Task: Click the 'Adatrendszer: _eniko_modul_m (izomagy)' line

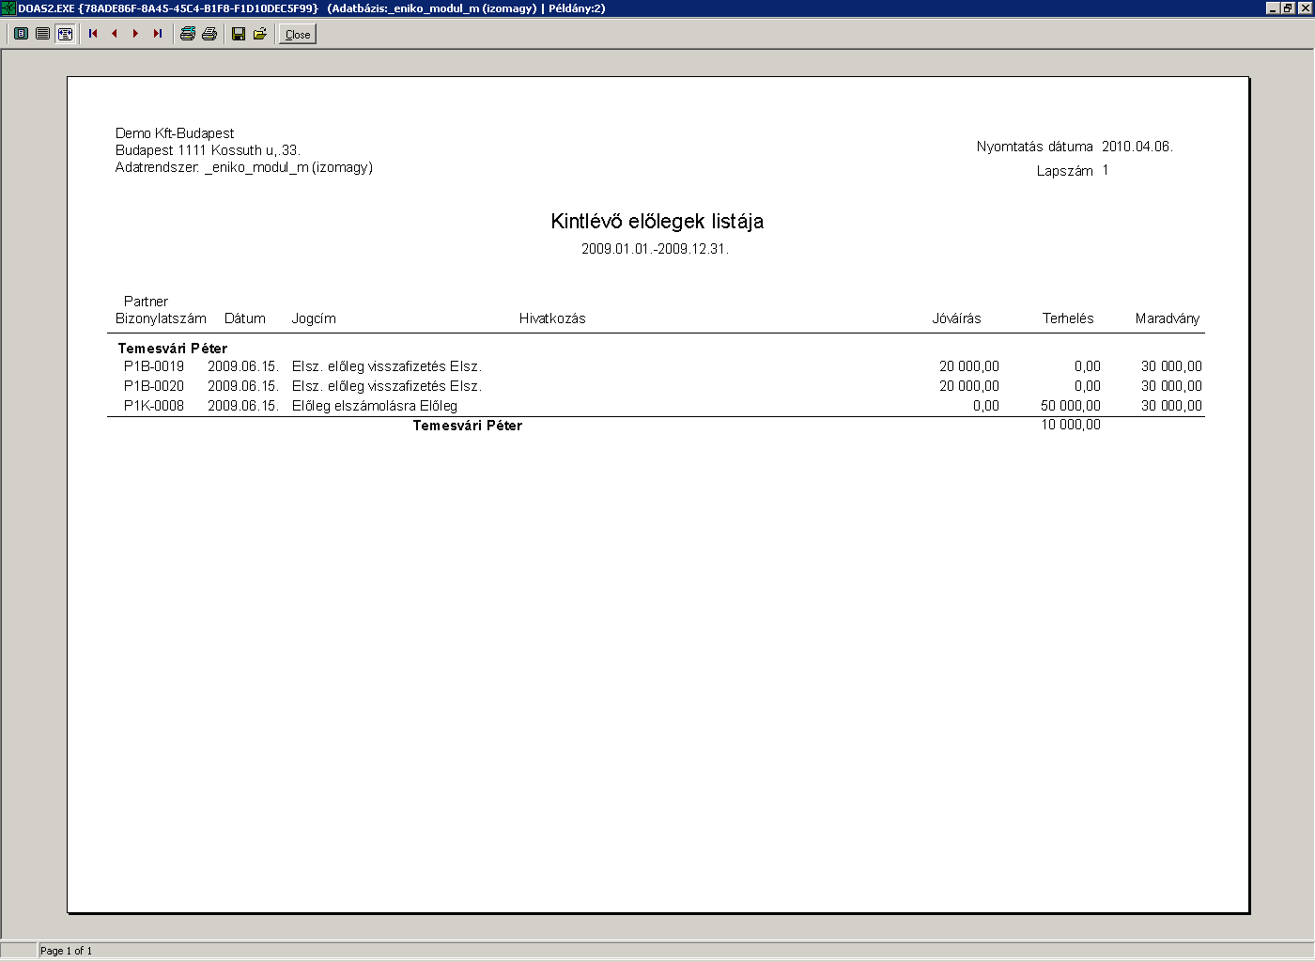Action: click(x=244, y=167)
